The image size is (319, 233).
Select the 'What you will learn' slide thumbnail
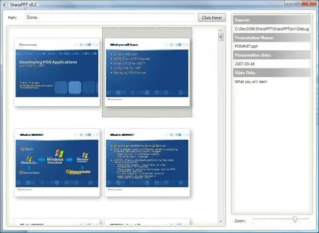(148, 72)
